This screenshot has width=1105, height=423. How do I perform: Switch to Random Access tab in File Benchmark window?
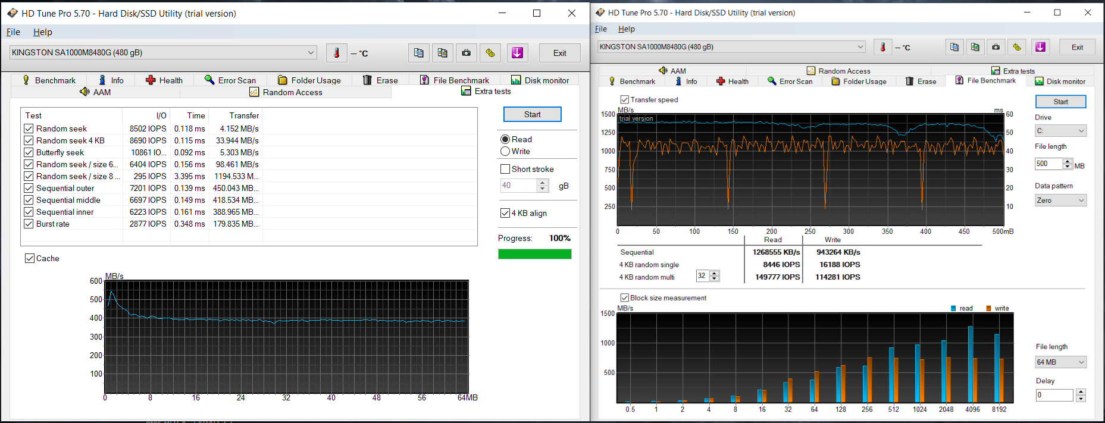click(x=838, y=71)
